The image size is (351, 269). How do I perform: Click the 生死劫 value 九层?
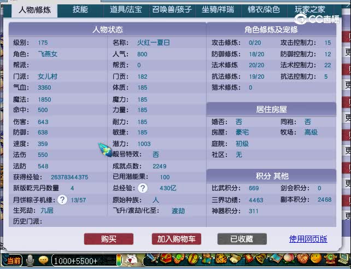pyautogui.click(x=47, y=210)
